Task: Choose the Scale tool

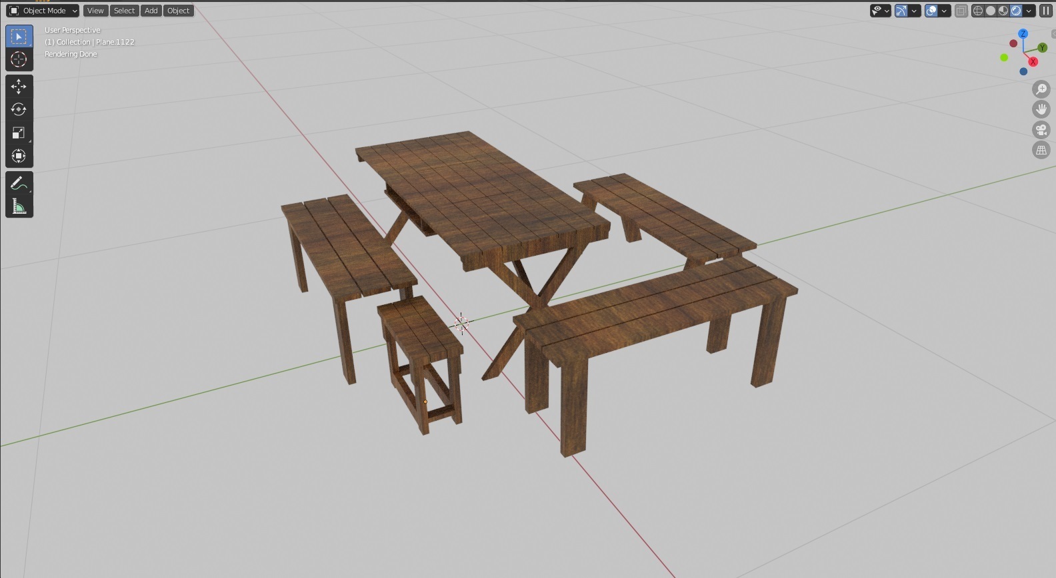Action: (19, 133)
